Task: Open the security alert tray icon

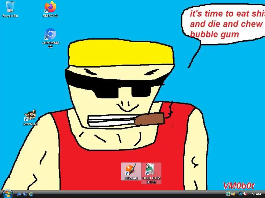Action: 233,194
